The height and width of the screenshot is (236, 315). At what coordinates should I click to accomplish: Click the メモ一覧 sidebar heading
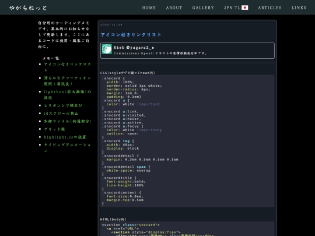(x=51, y=58)
